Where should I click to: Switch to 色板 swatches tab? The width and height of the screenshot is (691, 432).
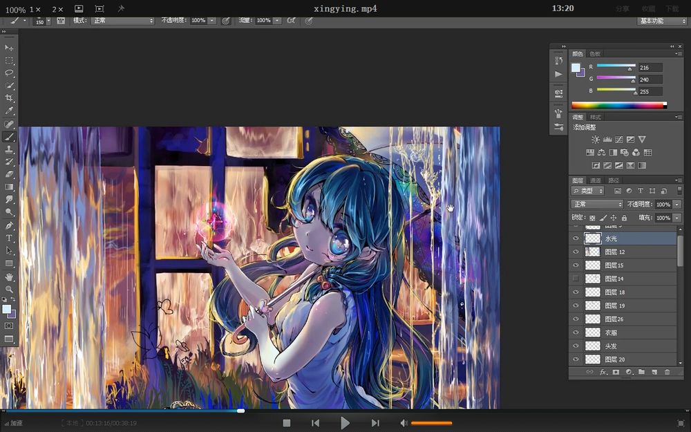click(x=595, y=54)
